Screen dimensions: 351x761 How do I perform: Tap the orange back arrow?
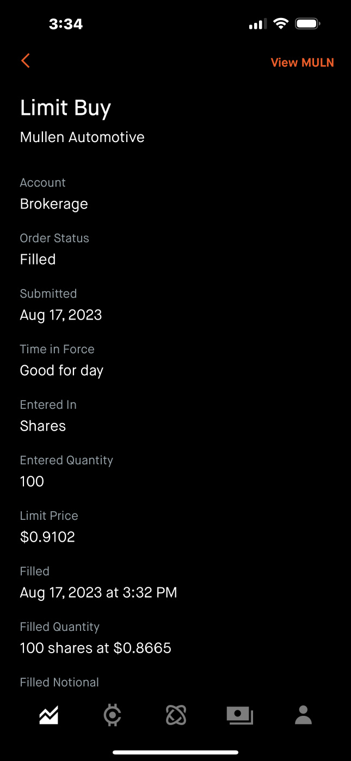(25, 61)
